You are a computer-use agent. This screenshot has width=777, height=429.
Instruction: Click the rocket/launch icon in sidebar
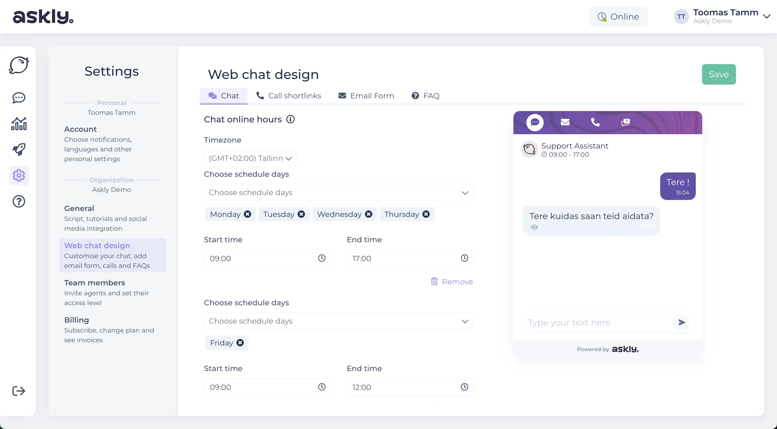[x=19, y=148]
